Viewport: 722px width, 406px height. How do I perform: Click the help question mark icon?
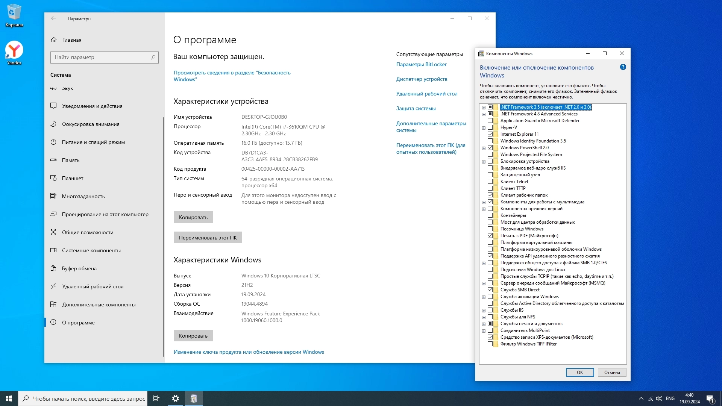coord(623,67)
